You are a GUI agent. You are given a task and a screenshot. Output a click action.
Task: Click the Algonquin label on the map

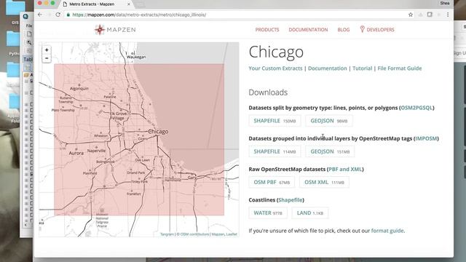click(79, 89)
